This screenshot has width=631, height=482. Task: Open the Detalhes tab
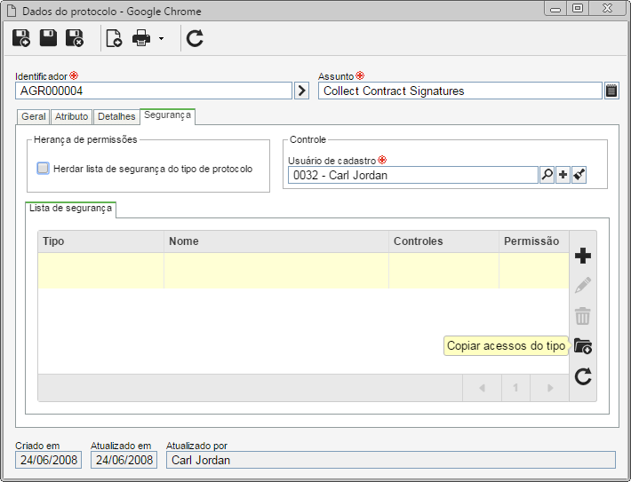pos(116,116)
